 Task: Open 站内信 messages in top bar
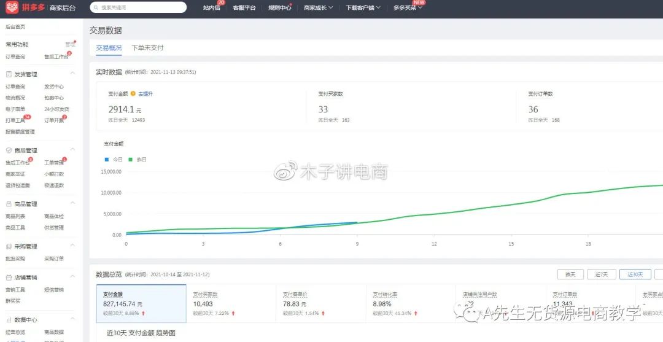[x=211, y=7]
